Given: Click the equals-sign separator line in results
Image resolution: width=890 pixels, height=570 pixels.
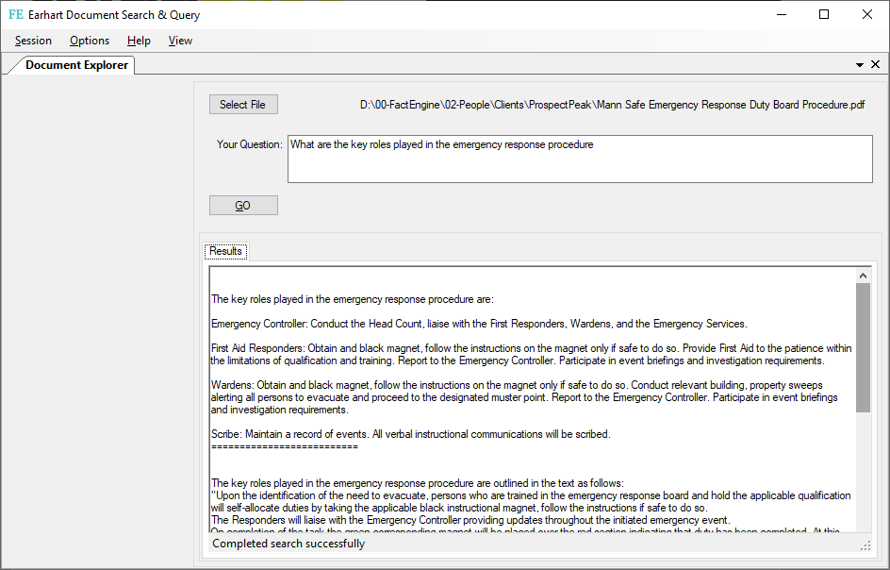Looking at the screenshot, I should (x=285, y=447).
